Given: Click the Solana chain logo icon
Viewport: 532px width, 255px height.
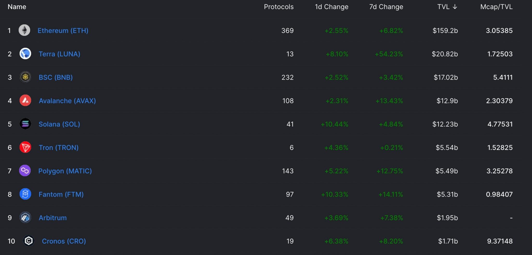Looking at the screenshot, I should (x=25, y=124).
